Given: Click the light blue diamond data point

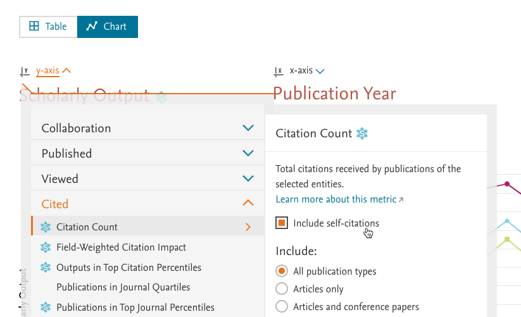Looking at the screenshot, I should [x=506, y=221].
